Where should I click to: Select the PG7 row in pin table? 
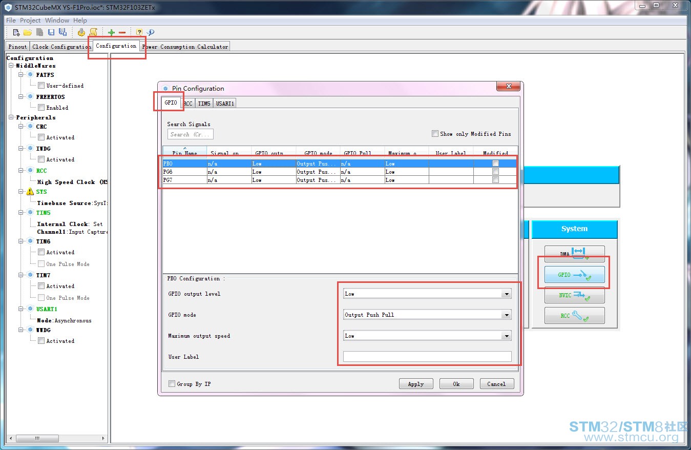(339, 180)
